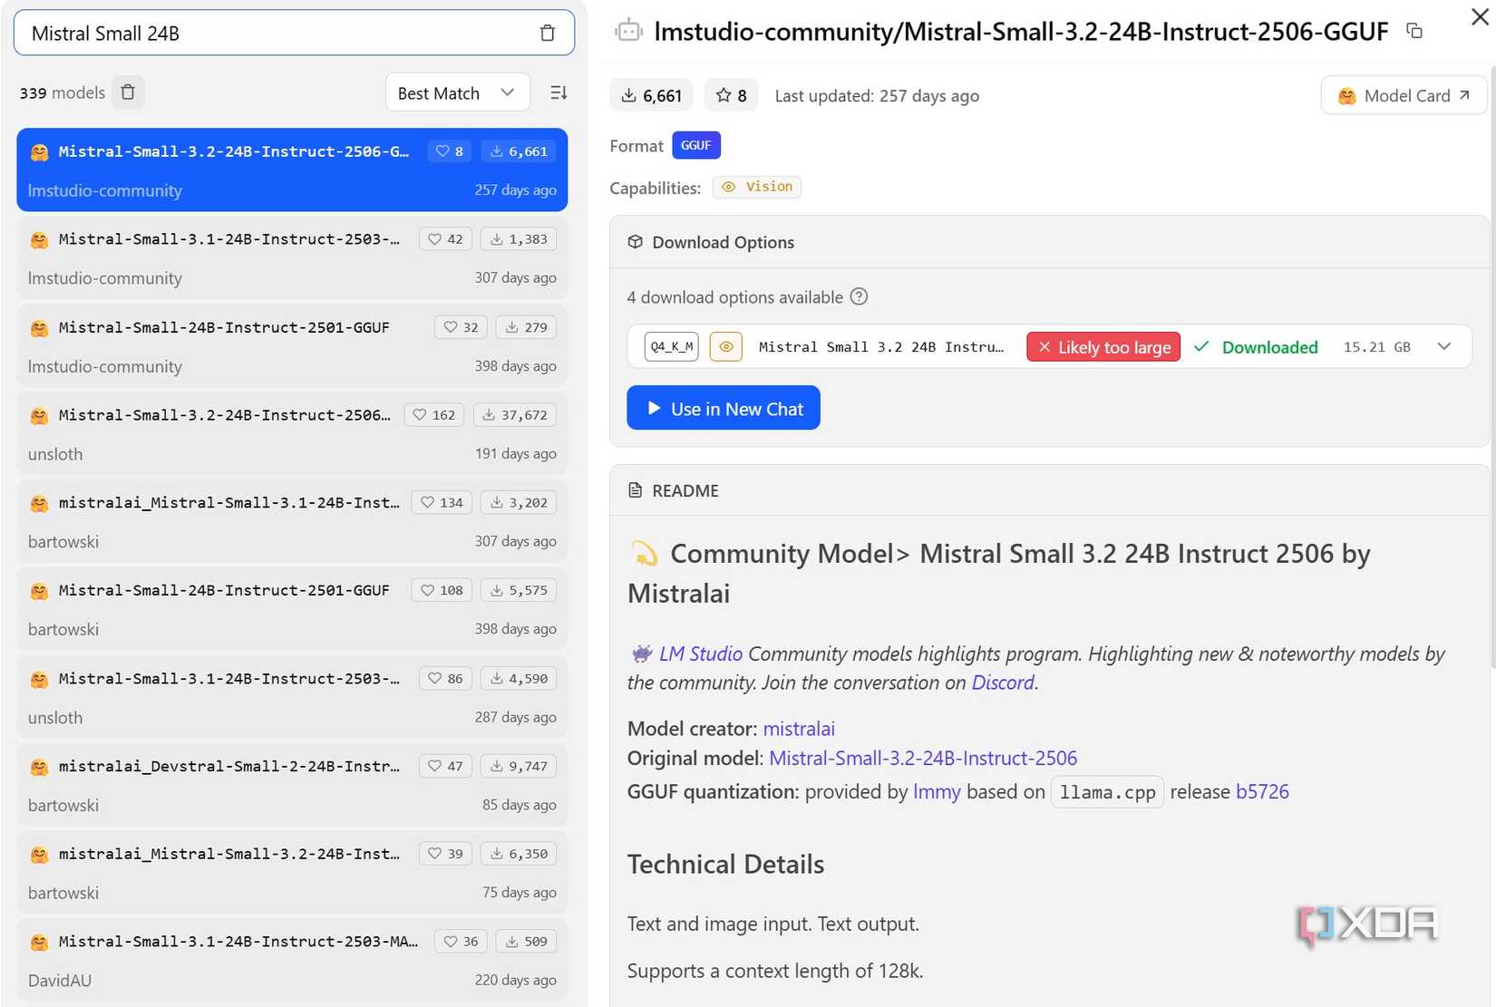Click the trash icon next to 339 models
The width and height of the screenshot is (1496, 1007).
click(128, 92)
